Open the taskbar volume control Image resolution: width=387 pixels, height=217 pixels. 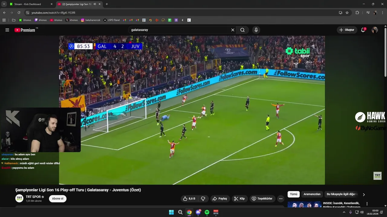click(362, 212)
